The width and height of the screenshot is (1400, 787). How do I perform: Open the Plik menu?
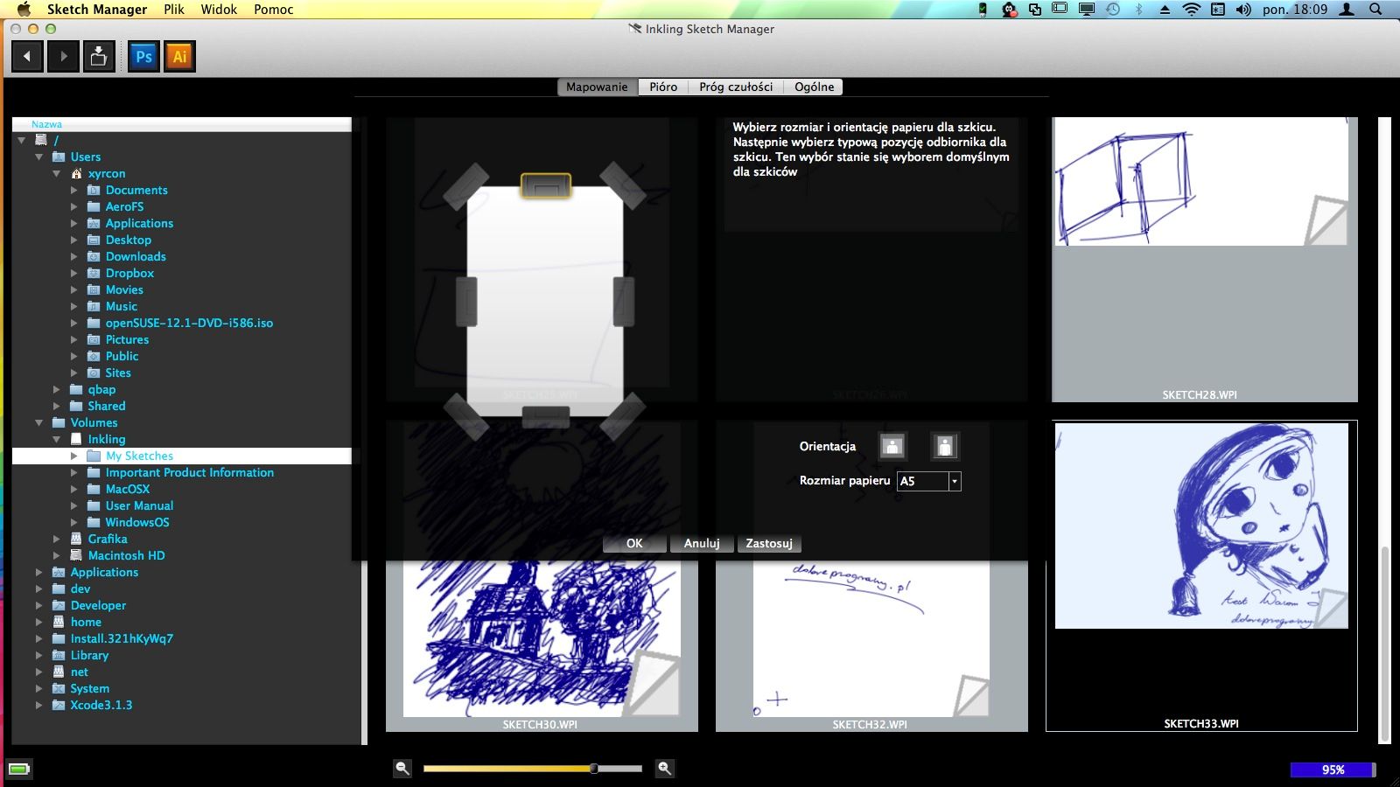pos(174,10)
